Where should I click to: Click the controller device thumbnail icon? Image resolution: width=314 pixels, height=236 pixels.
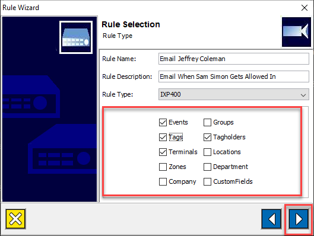(76, 37)
